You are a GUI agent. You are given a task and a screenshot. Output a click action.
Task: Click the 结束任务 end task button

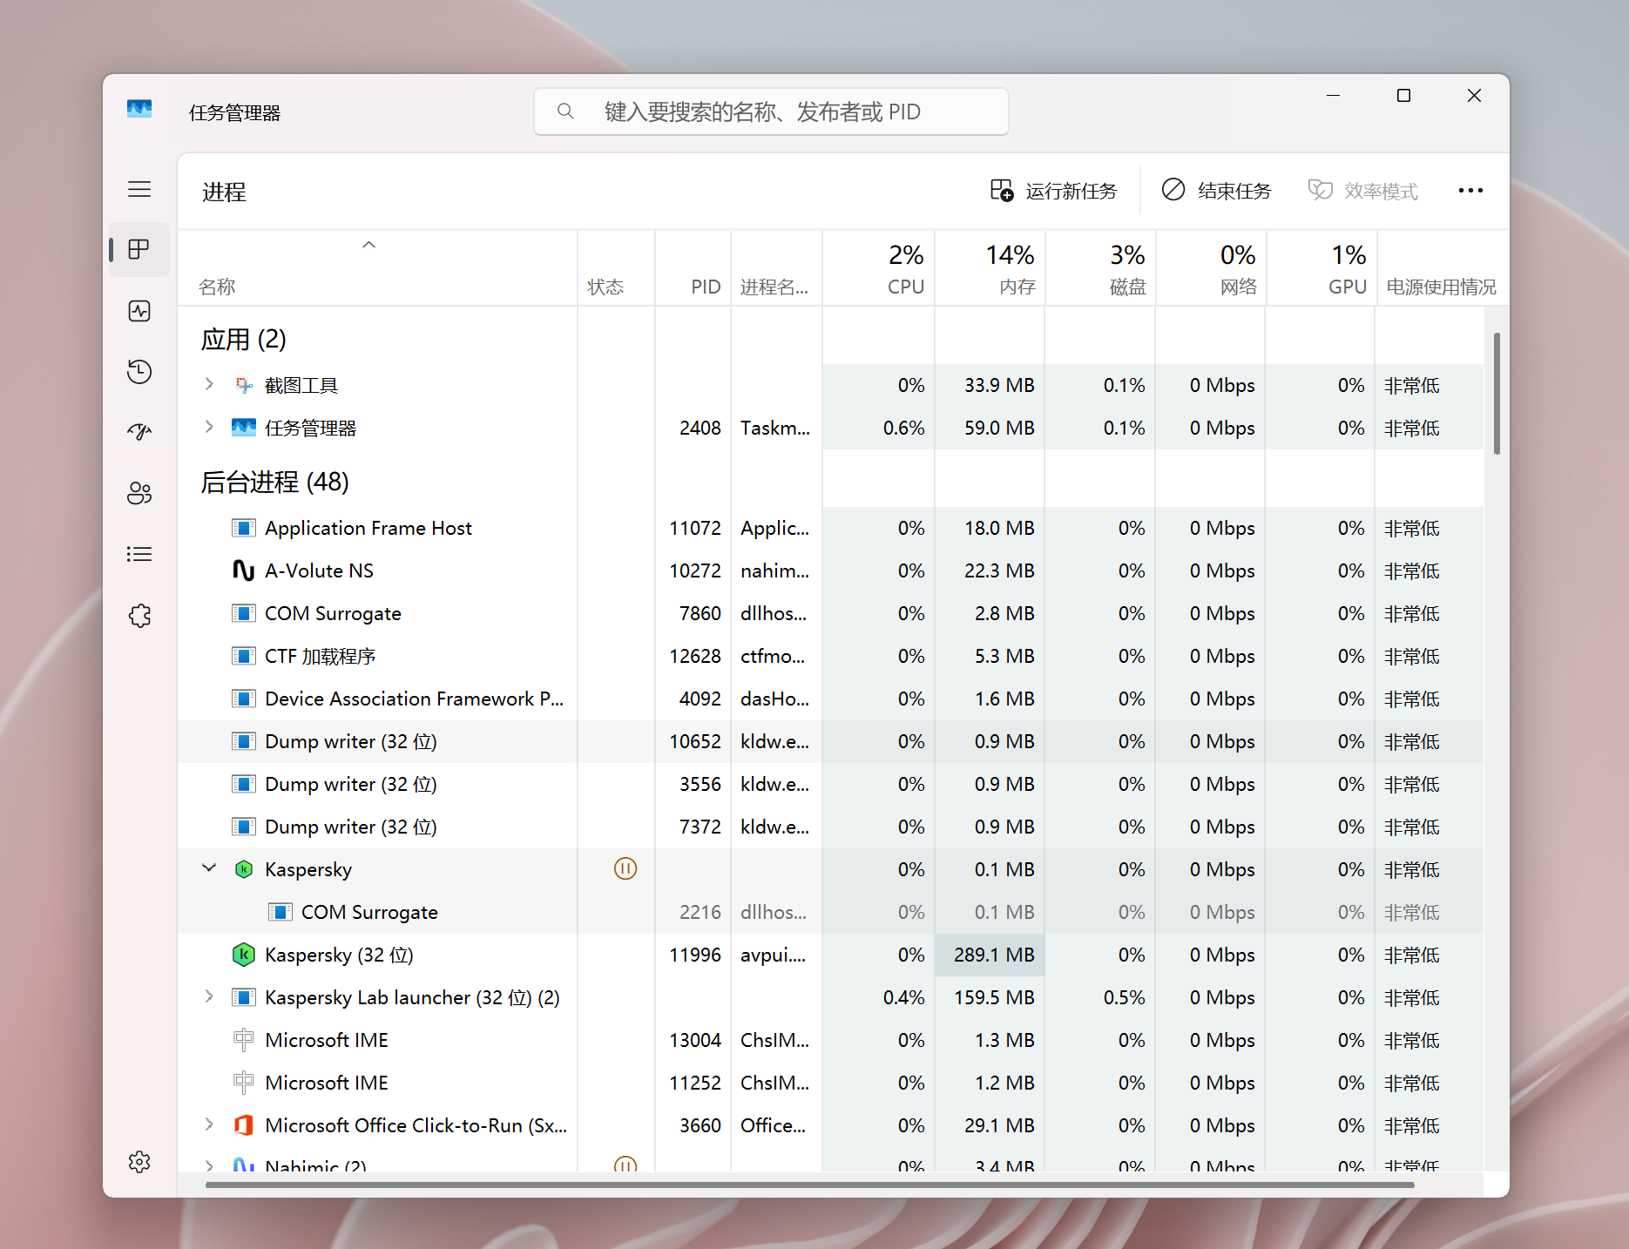[x=1217, y=191]
